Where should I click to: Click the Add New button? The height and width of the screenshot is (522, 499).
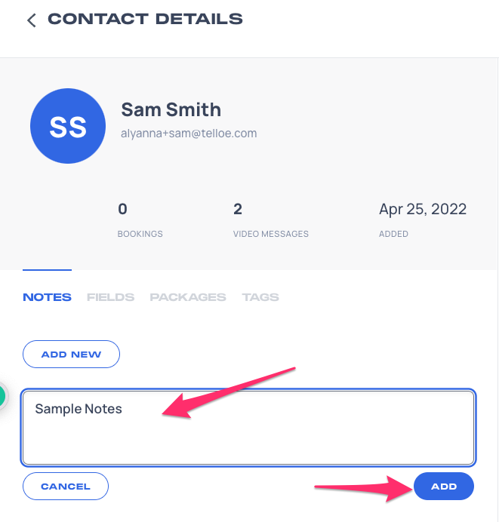point(71,355)
